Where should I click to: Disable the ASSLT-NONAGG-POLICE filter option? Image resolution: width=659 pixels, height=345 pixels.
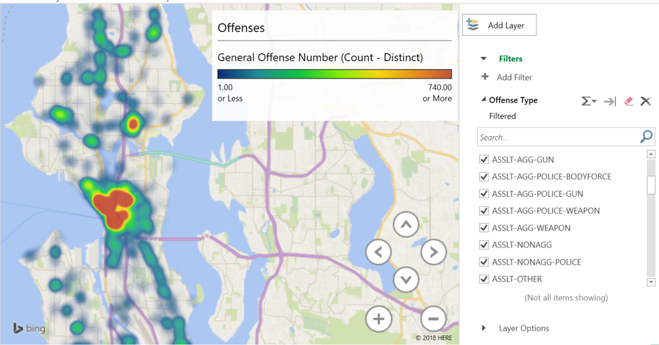click(484, 262)
